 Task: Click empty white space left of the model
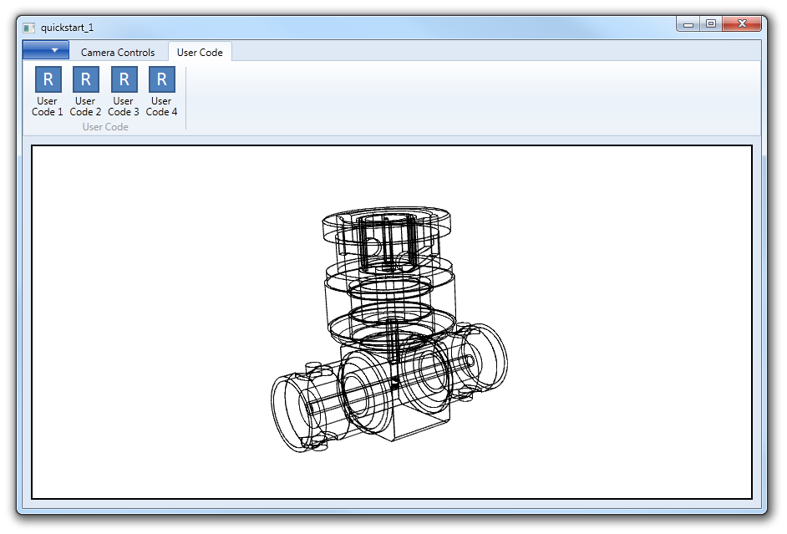tap(150, 334)
